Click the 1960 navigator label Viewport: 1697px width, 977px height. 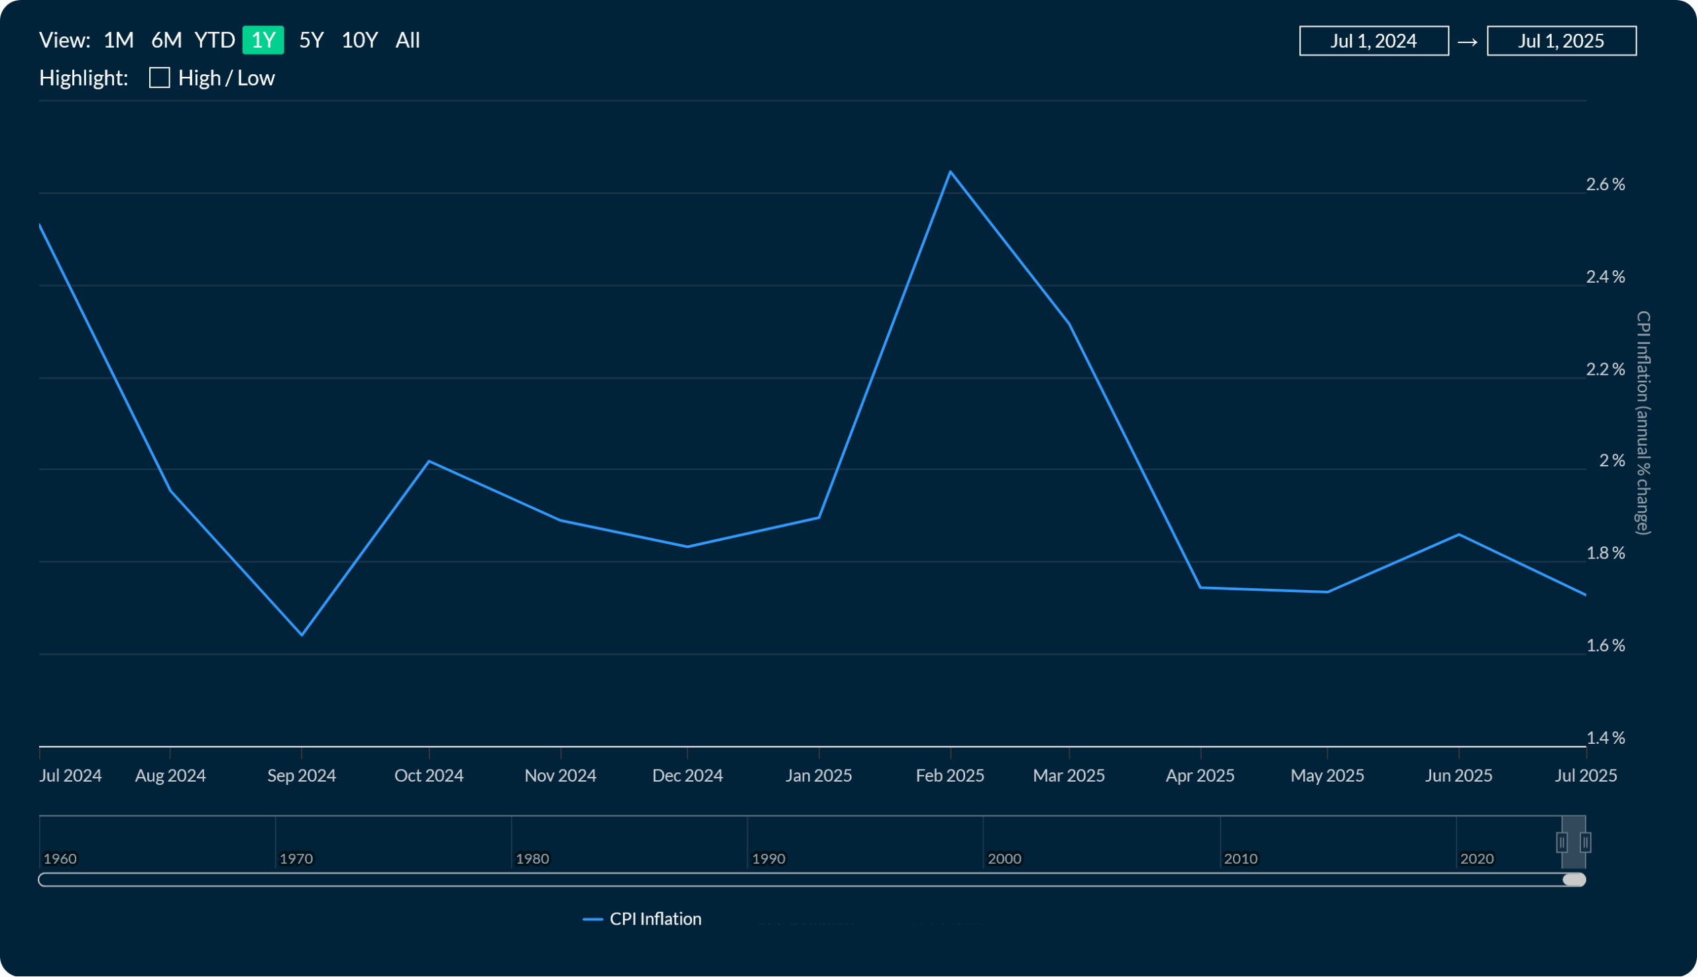click(x=60, y=858)
